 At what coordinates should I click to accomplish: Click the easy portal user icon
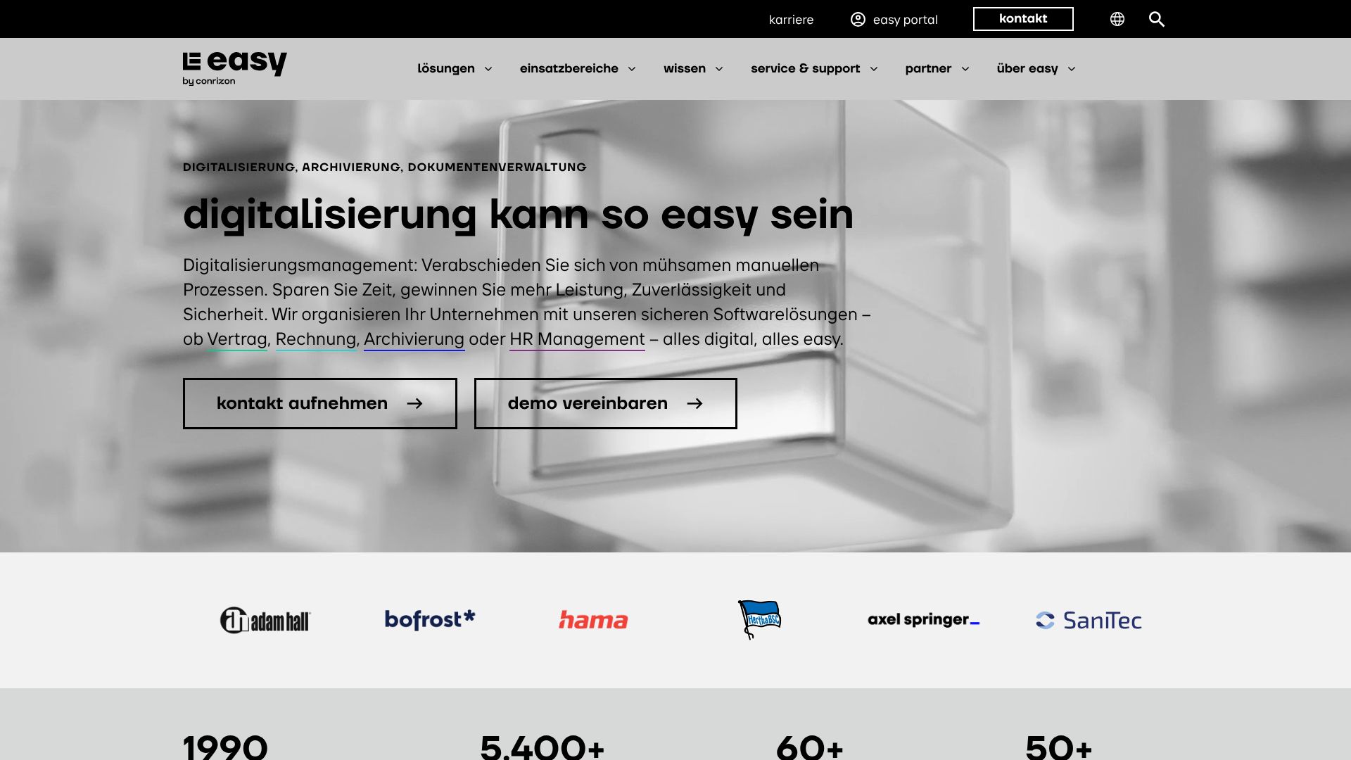[x=858, y=19]
